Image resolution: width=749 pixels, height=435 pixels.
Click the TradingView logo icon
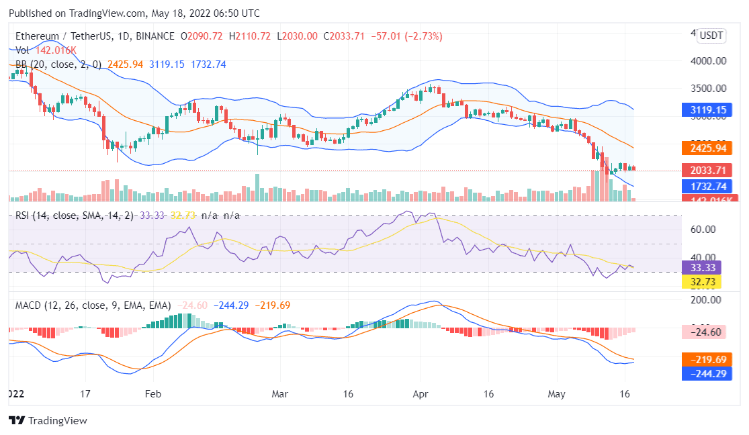(x=17, y=421)
